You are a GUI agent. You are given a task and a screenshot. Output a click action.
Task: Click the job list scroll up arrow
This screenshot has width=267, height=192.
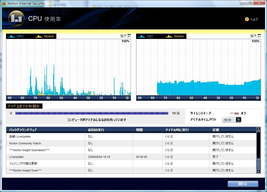[258, 129]
